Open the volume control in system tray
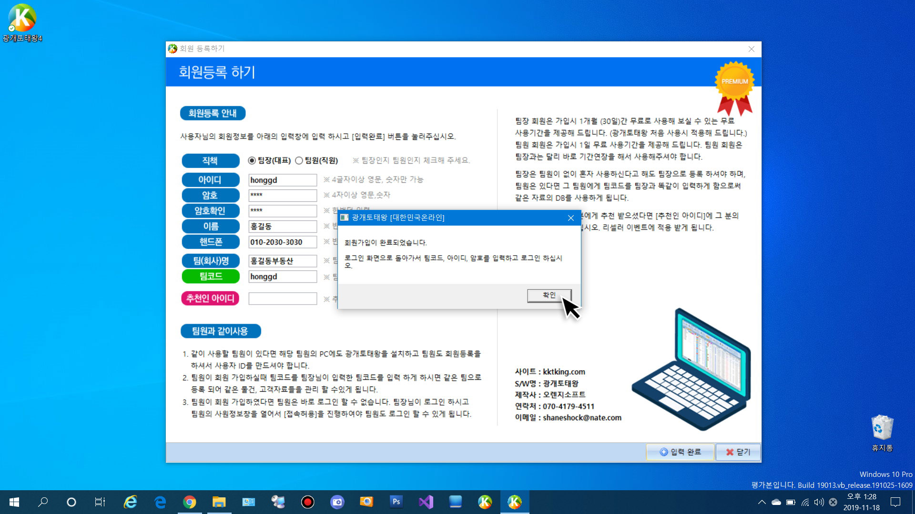915x514 pixels. [x=819, y=502]
